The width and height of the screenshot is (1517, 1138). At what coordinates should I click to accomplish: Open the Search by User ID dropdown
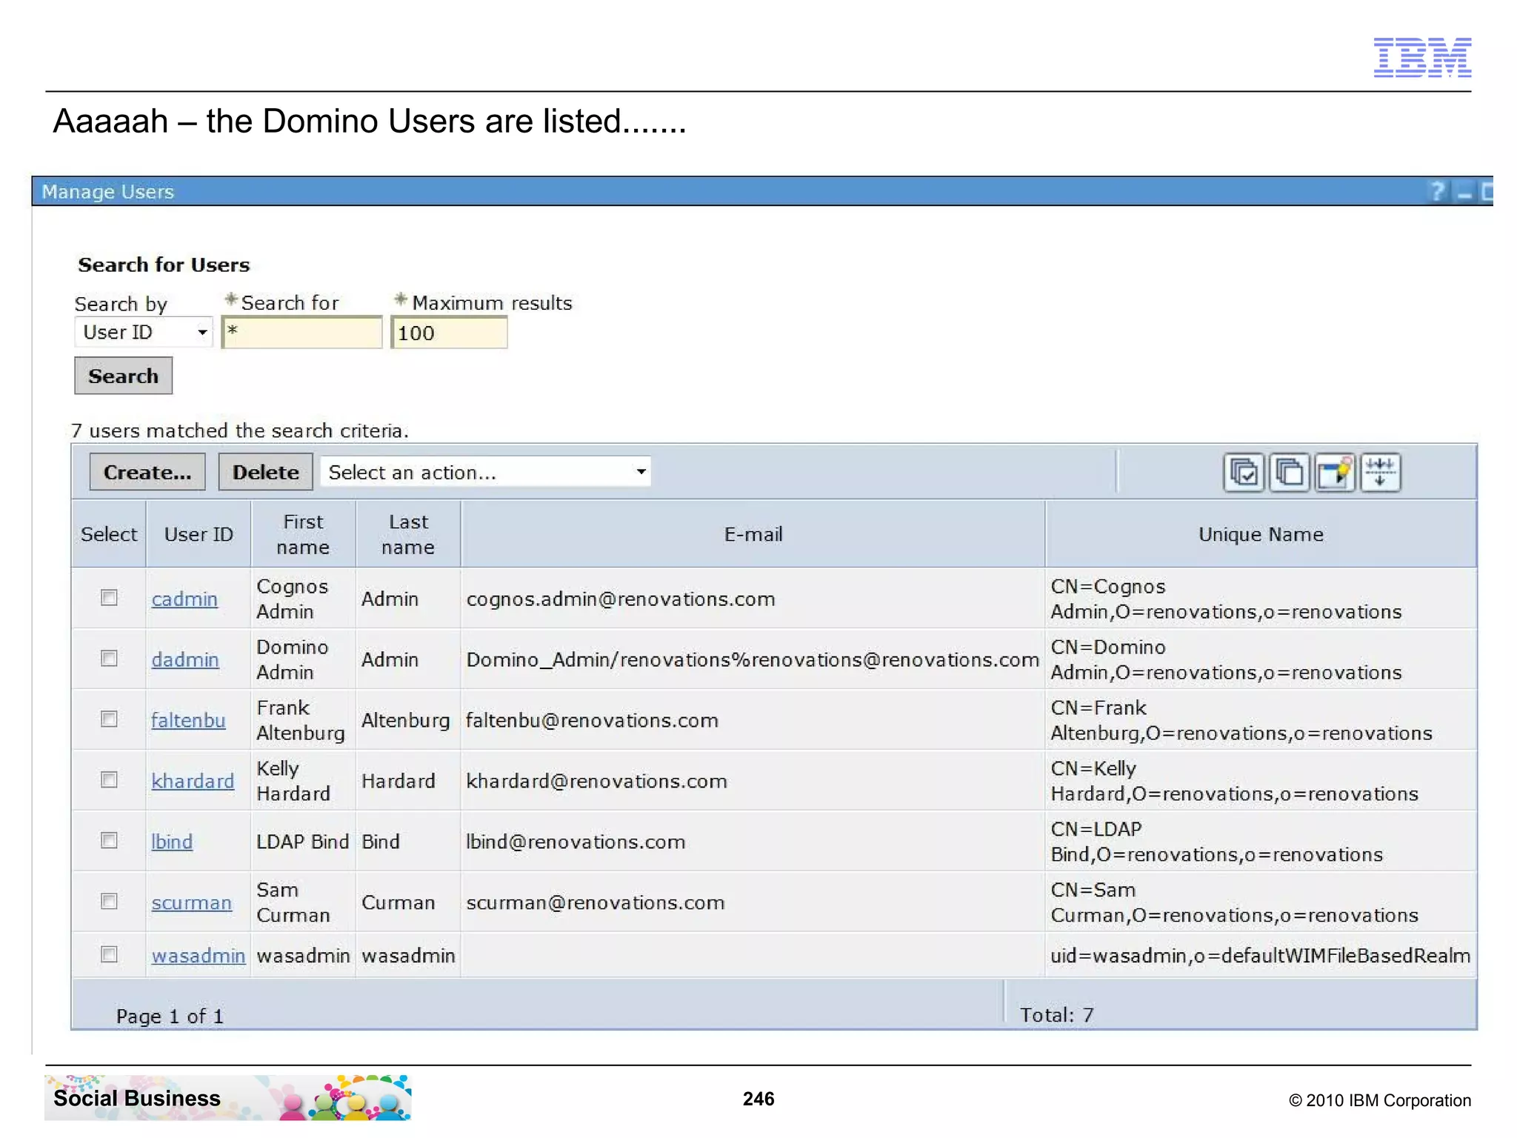pyautogui.click(x=143, y=332)
